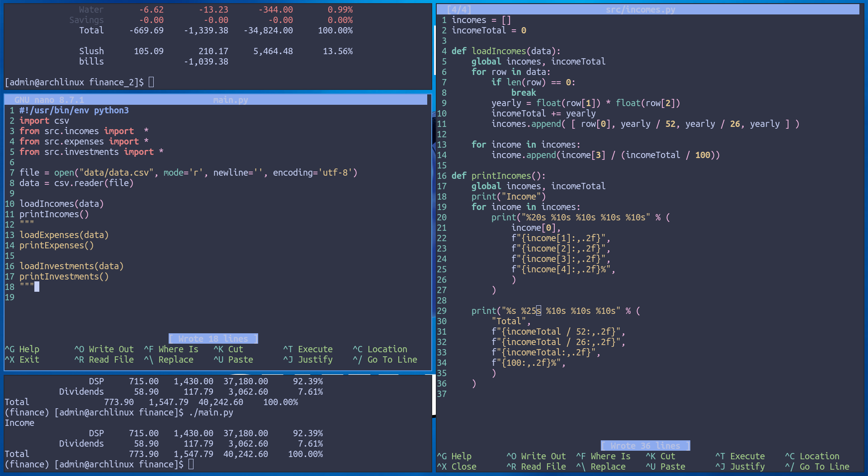Click ^U Paste in main.py nano pane

point(233,359)
